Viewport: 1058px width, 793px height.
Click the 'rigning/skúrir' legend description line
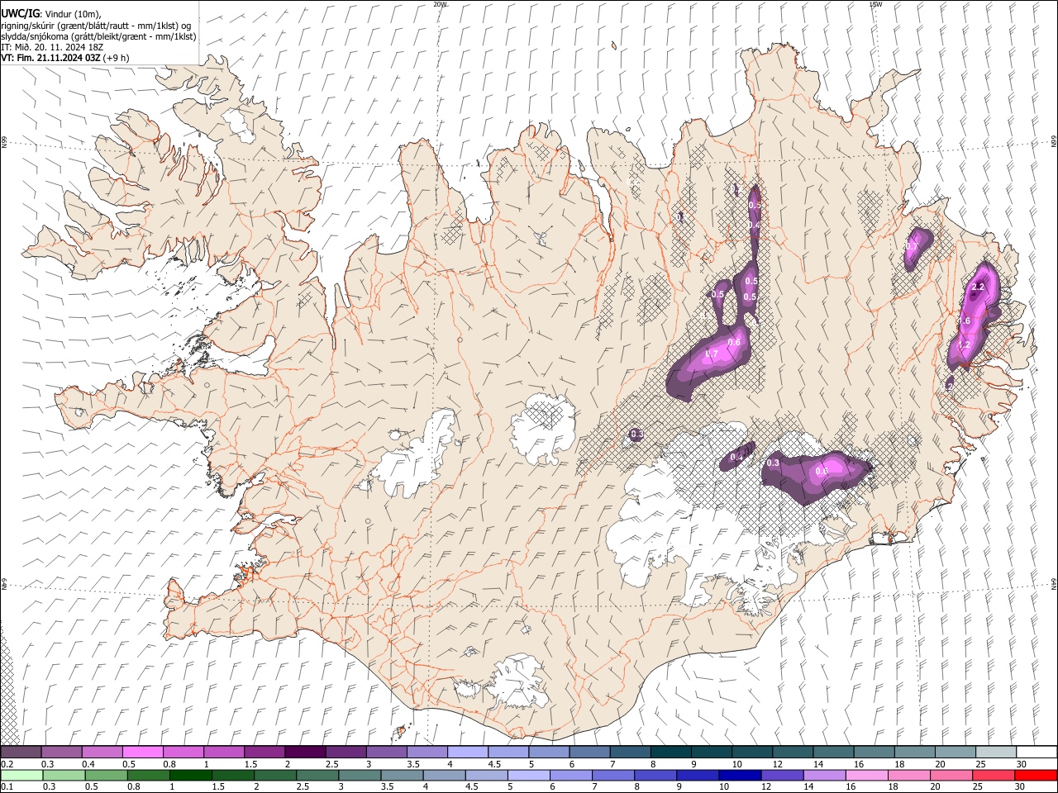pos(96,26)
